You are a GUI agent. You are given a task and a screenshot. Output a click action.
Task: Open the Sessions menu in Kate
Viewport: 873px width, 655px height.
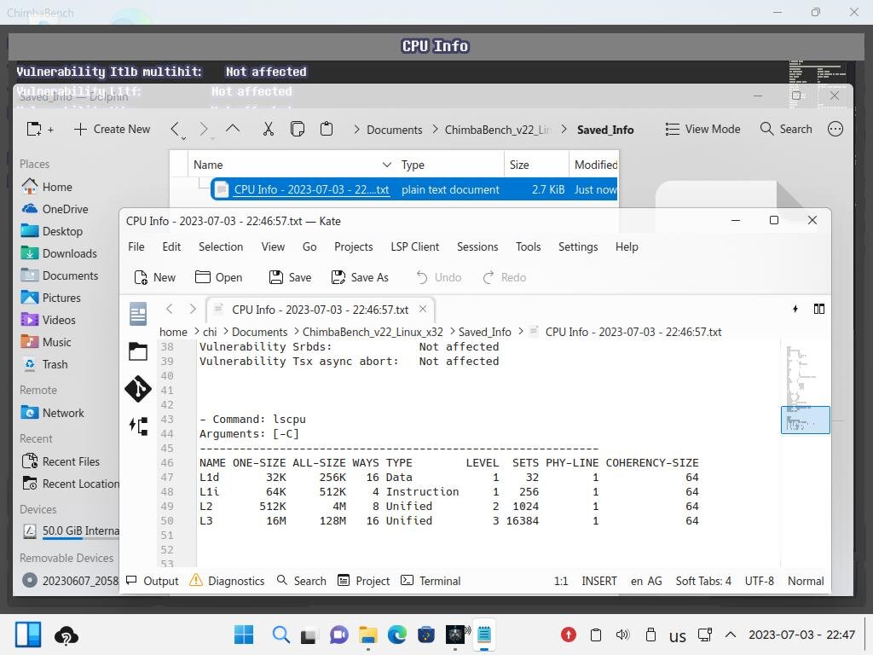pyautogui.click(x=477, y=246)
